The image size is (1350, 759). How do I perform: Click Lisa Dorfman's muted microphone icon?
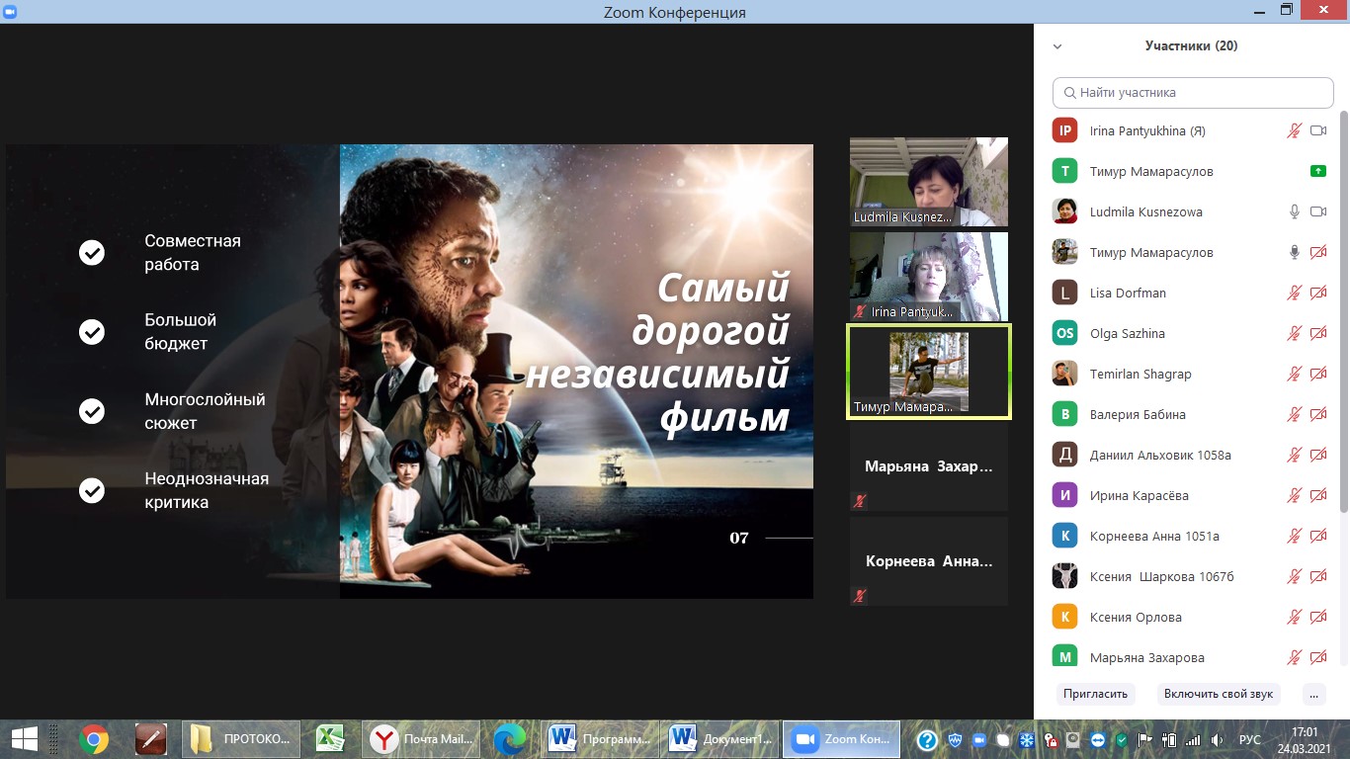pos(1294,293)
